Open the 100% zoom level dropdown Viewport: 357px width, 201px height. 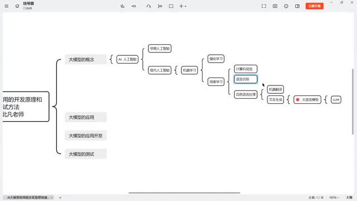point(334,197)
